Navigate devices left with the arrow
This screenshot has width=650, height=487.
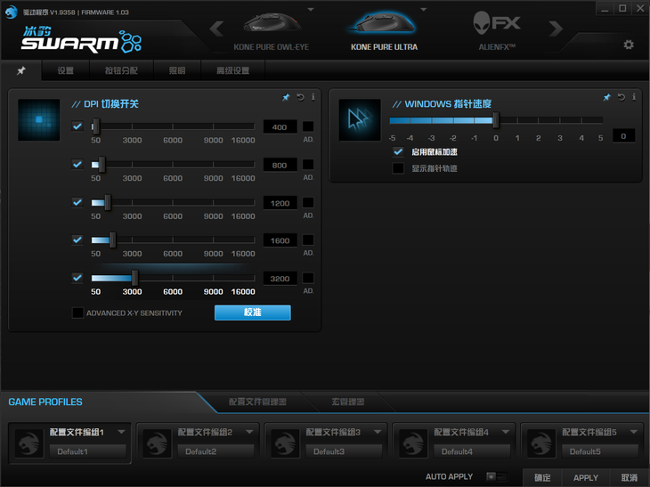[216, 28]
